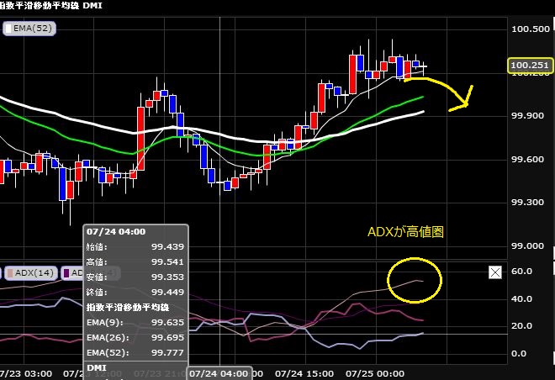The height and width of the screenshot is (380, 555).
Task: Click the EMA(52) legend button
Action: 29,29
